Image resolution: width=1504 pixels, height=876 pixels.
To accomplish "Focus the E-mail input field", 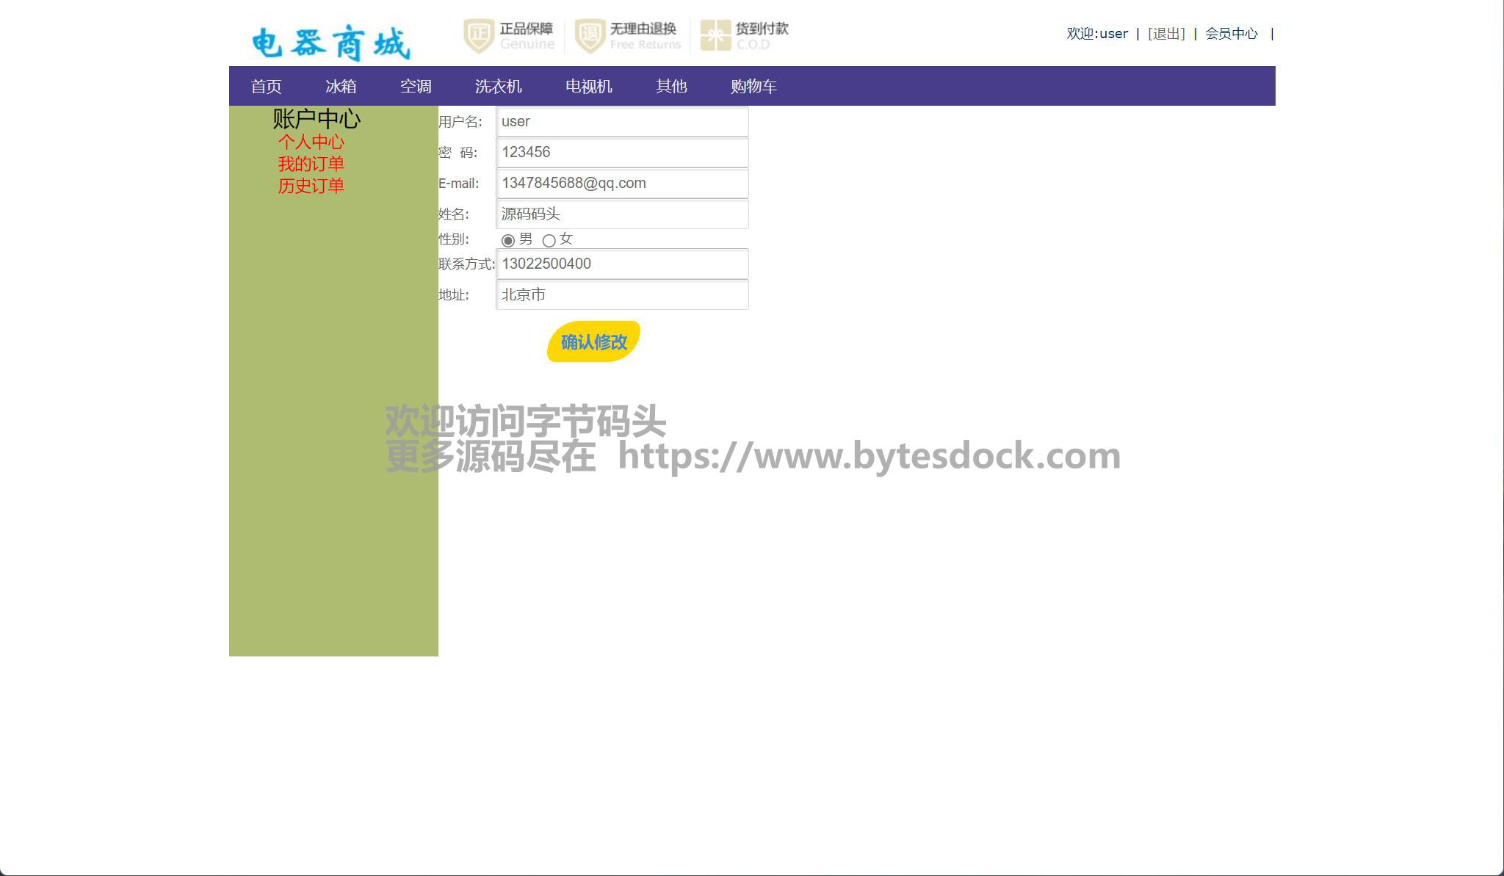I will 622,184.
